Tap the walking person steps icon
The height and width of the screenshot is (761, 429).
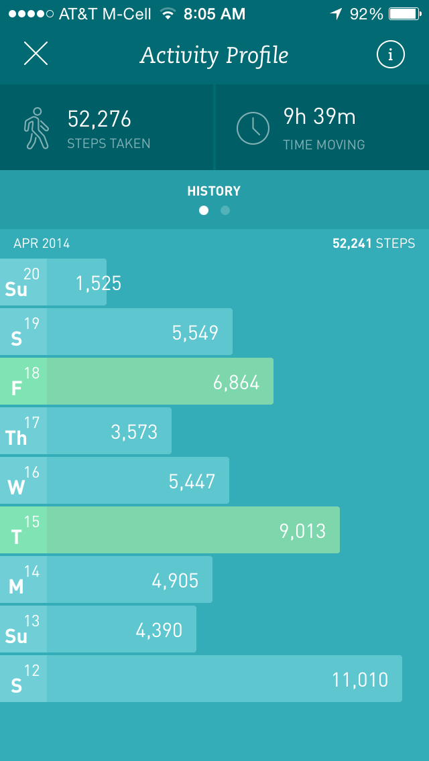point(37,128)
